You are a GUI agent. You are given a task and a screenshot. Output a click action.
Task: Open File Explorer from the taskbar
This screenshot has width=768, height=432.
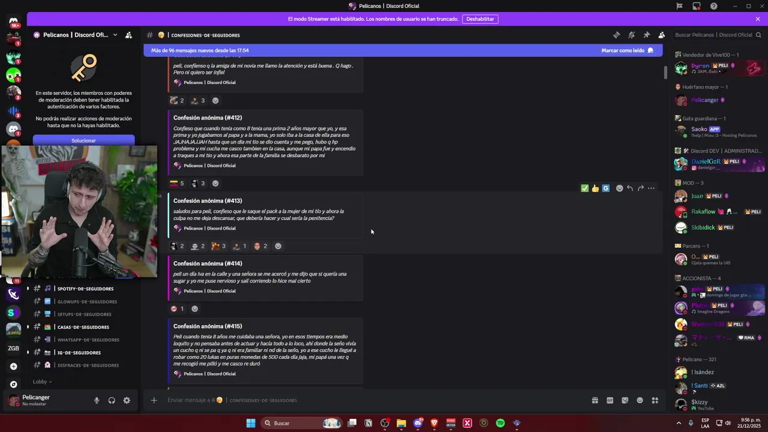(401, 423)
